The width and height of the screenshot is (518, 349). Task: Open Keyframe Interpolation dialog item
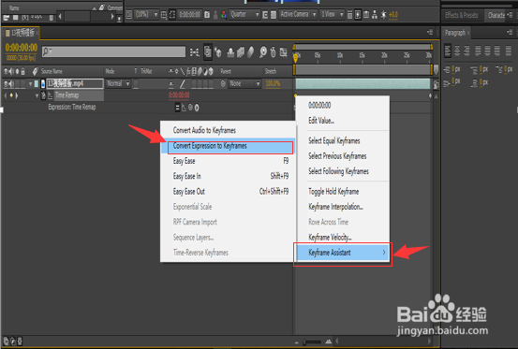343,207
